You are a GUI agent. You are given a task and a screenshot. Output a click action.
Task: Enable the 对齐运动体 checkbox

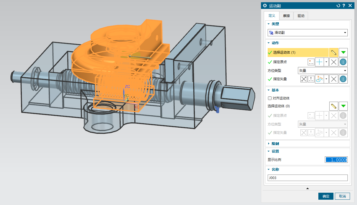point(270,98)
